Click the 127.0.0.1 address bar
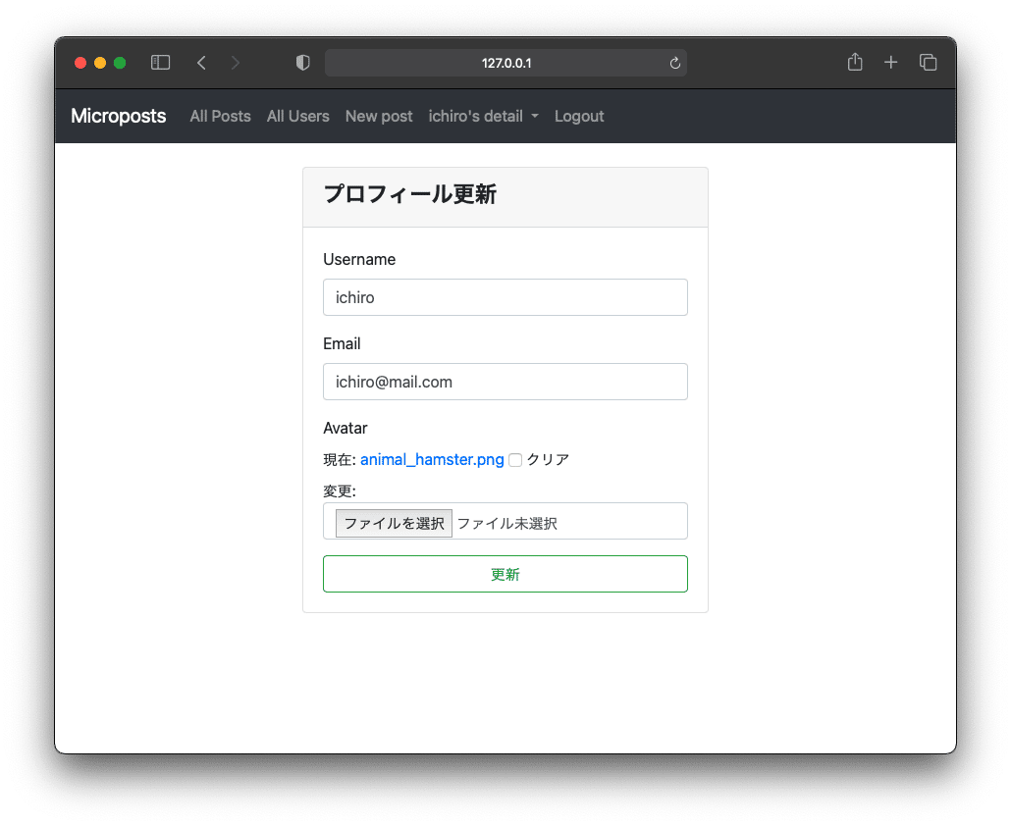Screen dimensions: 1011x826 tap(505, 63)
